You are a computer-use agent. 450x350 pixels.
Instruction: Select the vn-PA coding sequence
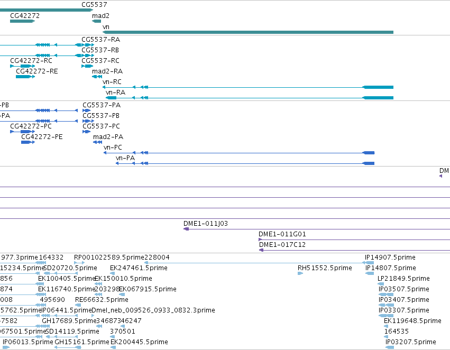point(245,163)
